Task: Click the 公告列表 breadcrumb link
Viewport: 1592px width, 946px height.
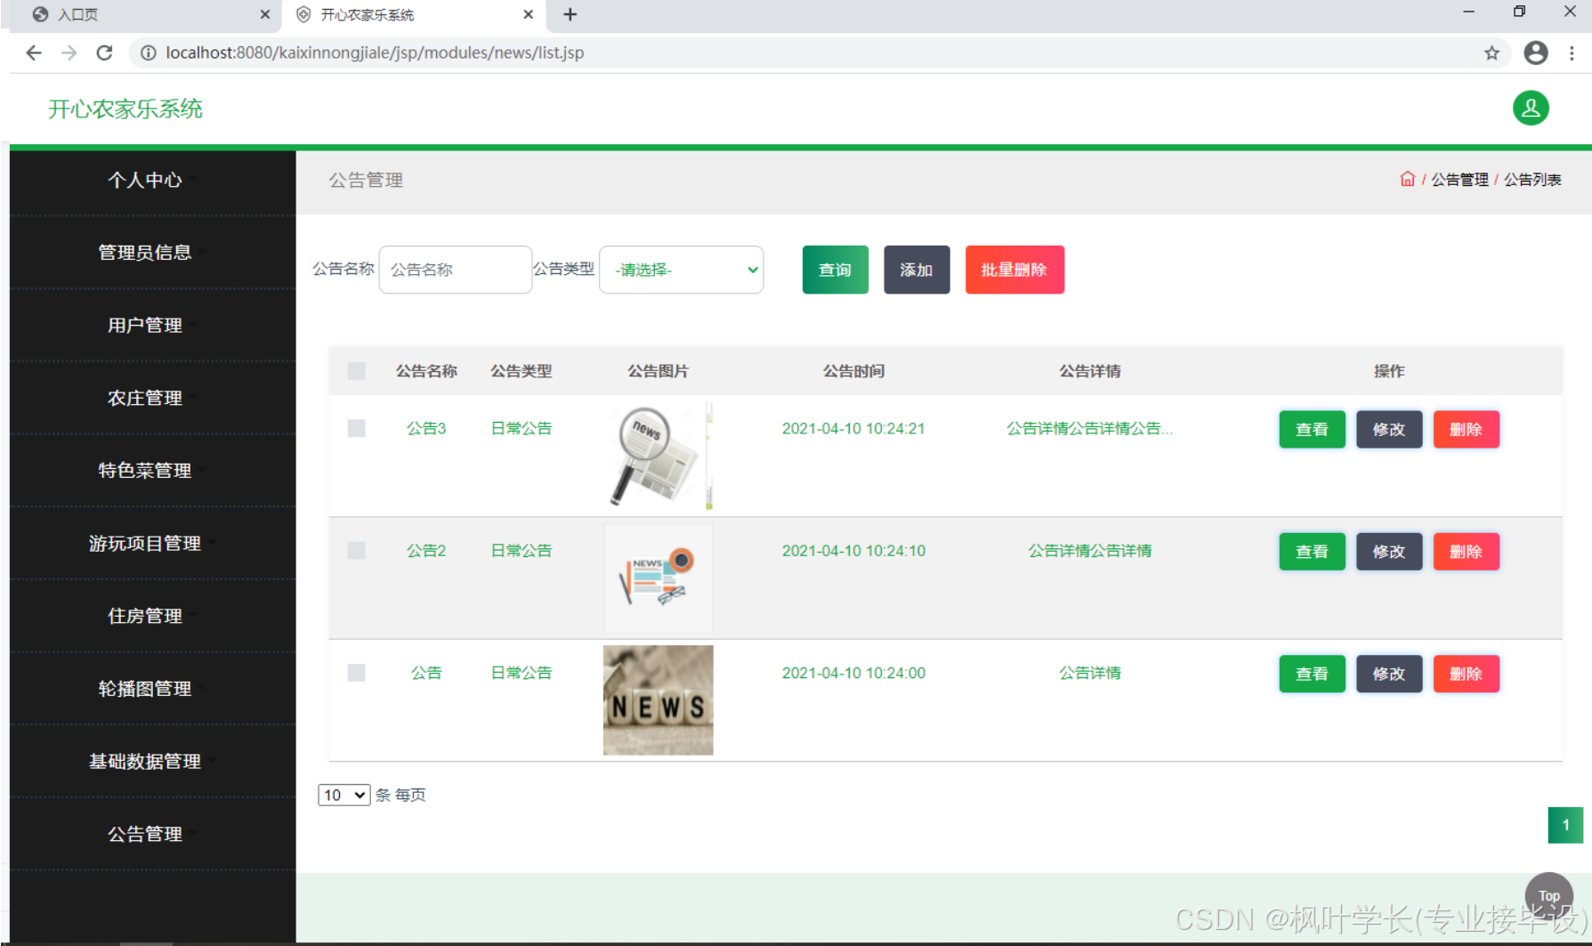Action: click(x=1532, y=179)
